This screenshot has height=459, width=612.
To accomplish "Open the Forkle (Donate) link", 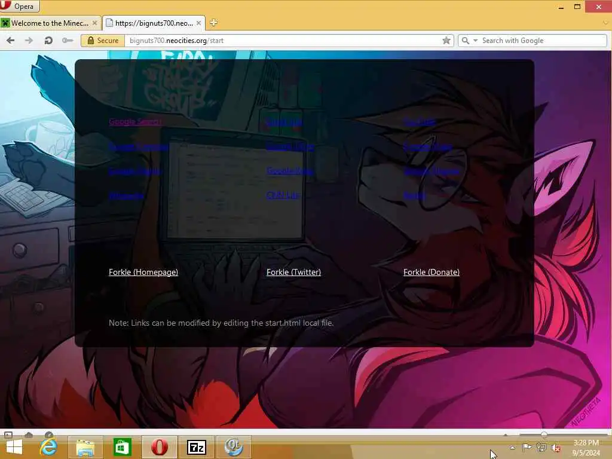I will coord(432,272).
